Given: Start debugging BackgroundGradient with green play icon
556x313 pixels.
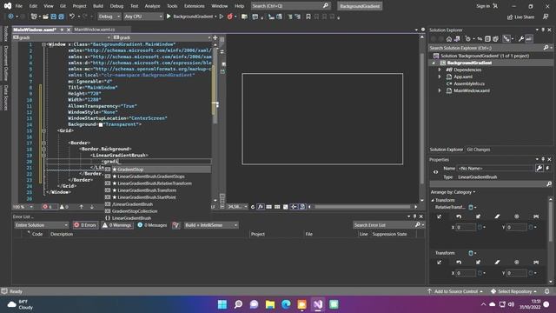Looking at the screenshot, I should 169,17.
